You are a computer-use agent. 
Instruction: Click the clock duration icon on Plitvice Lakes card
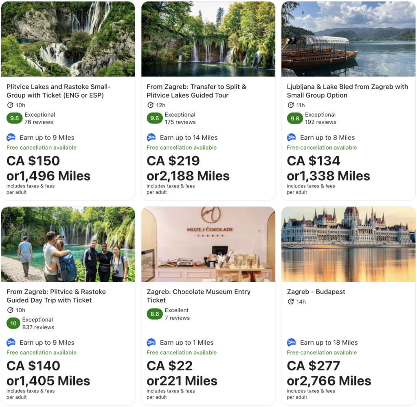pyautogui.click(x=9, y=105)
